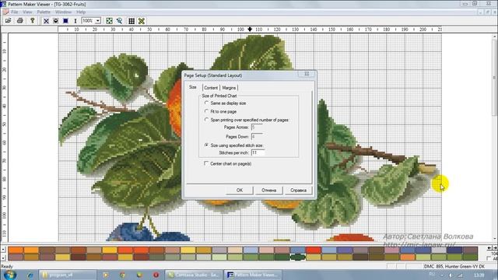Open the Palette menu
Image resolution: width=498 pixels, height=280 pixels.
click(44, 12)
